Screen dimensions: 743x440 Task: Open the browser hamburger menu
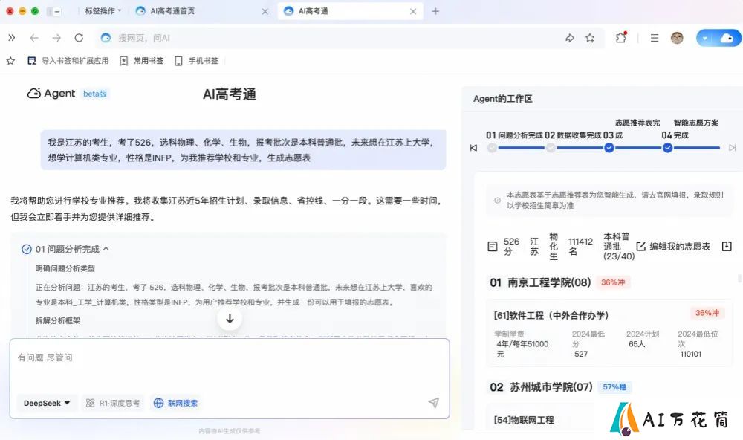[655, 38]
